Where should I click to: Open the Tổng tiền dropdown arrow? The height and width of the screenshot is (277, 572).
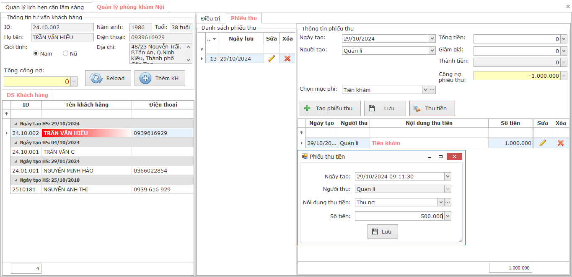coord(564,39)
